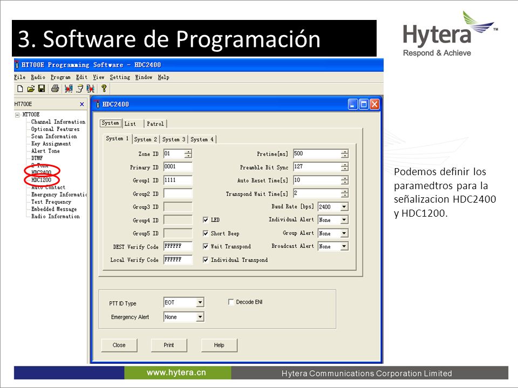
Task: Open the Program menu
Action: (x=60, y=77)
